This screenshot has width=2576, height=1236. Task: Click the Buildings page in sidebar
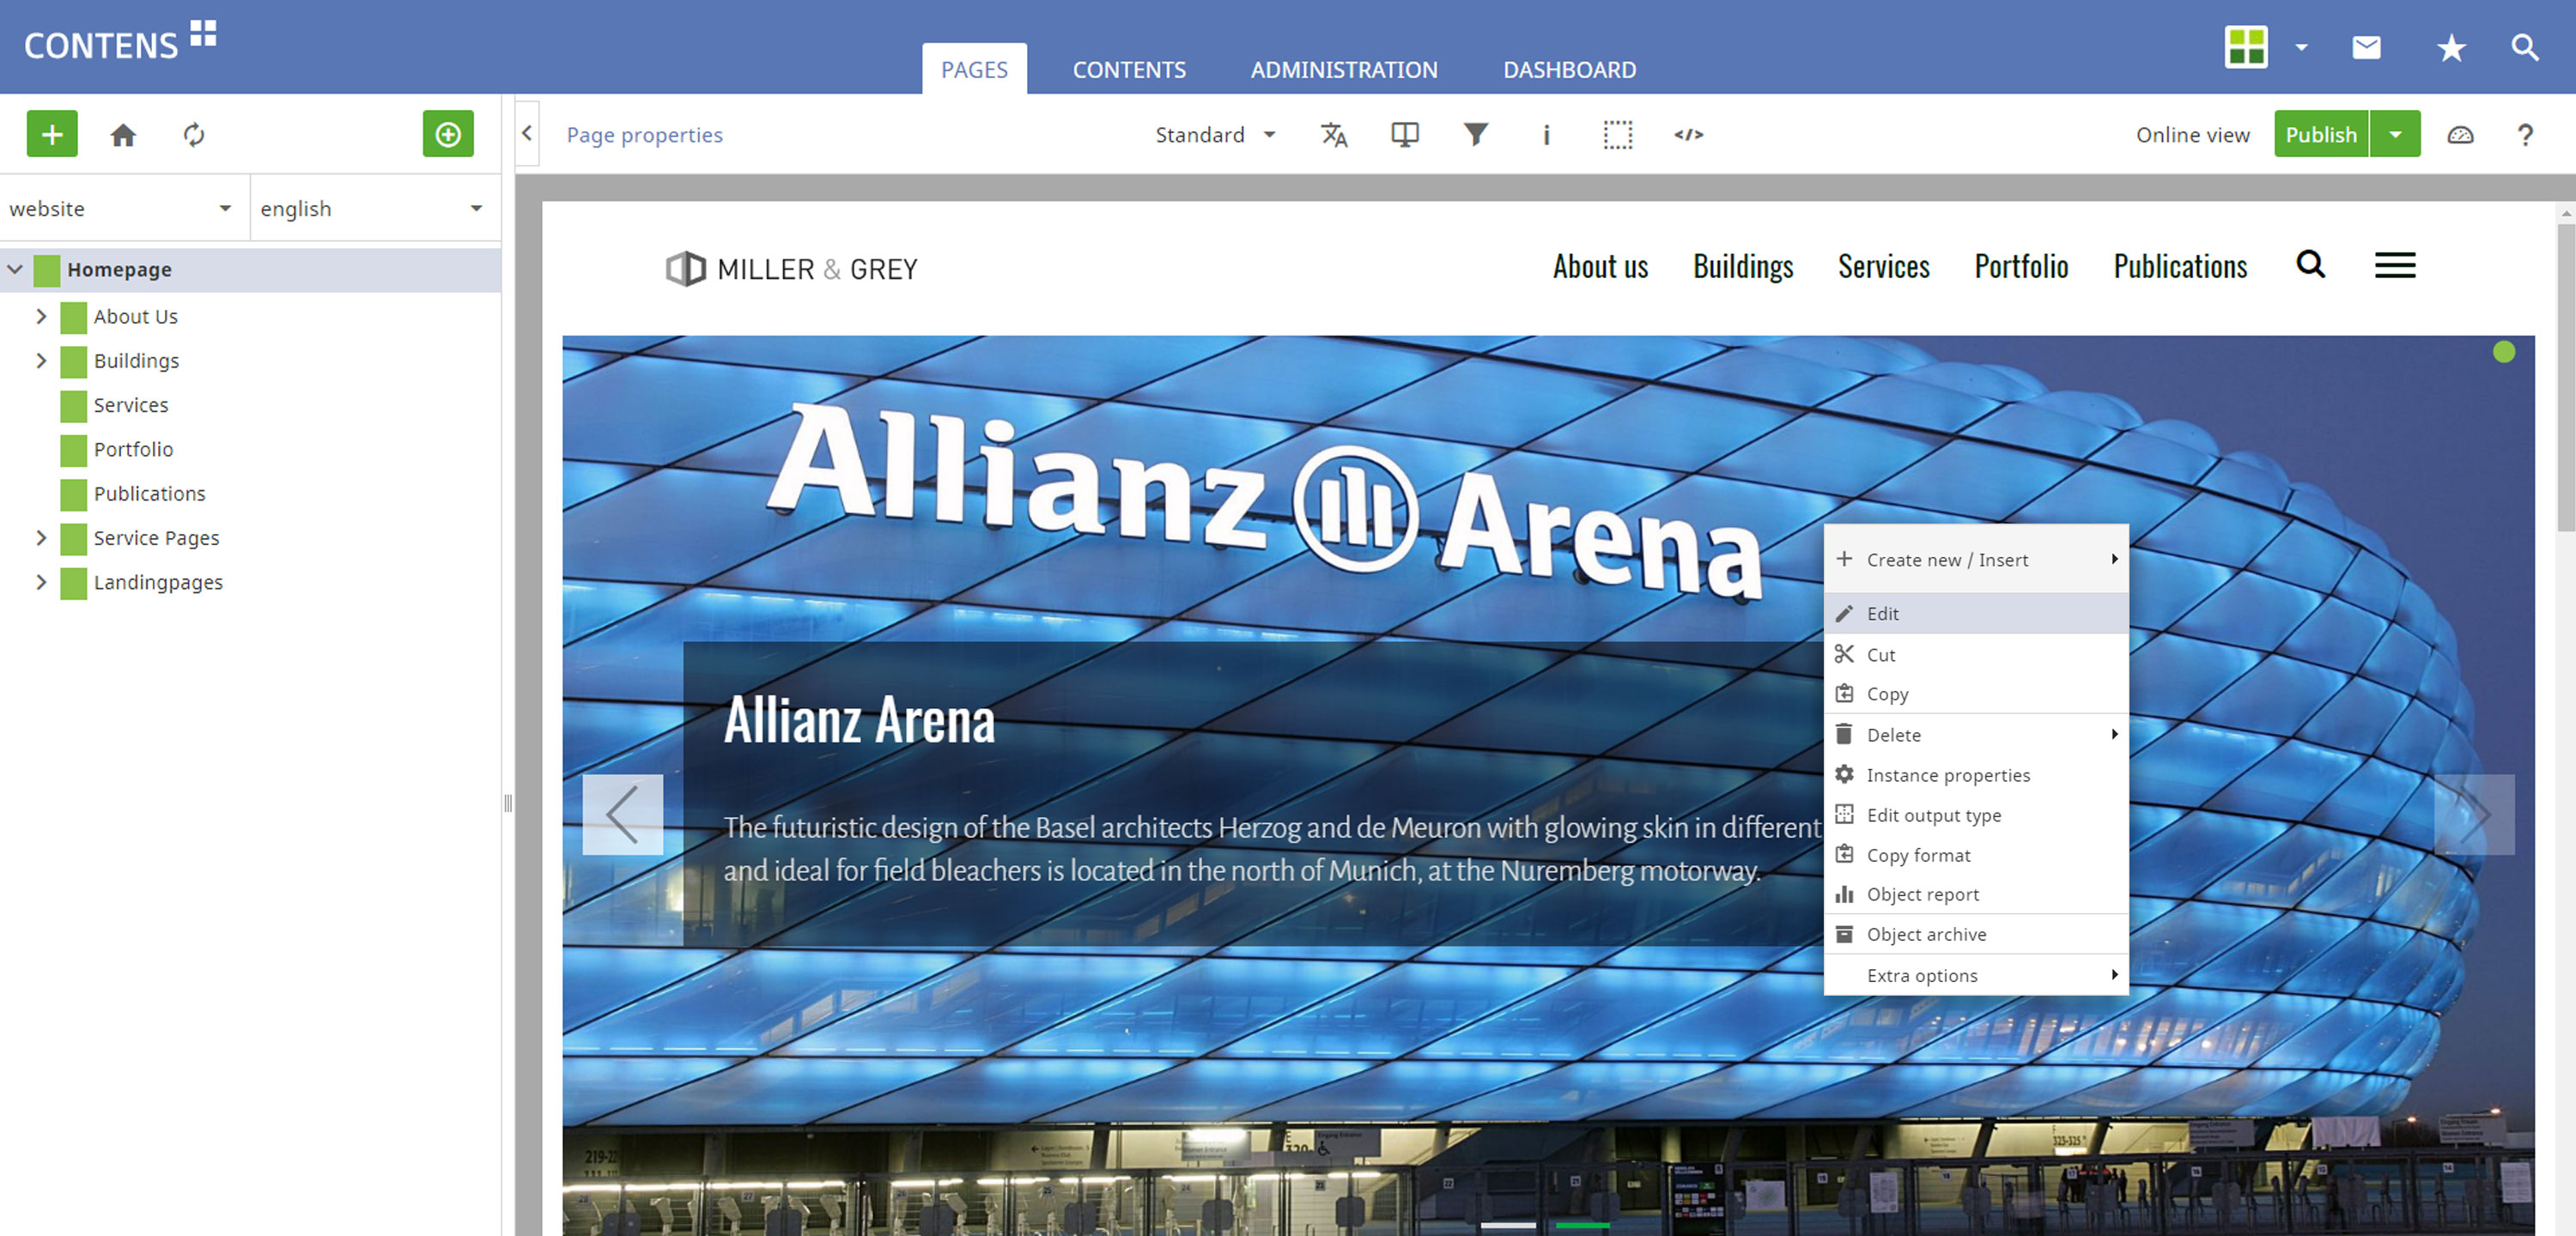pyautogui.click(x=135, y=360)
